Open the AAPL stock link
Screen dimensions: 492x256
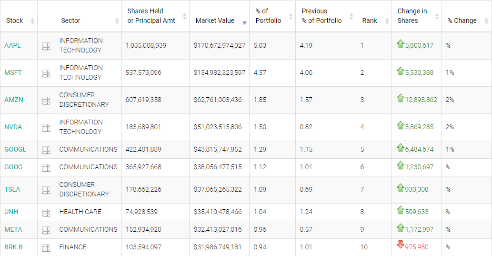click(x=12, y=45)
